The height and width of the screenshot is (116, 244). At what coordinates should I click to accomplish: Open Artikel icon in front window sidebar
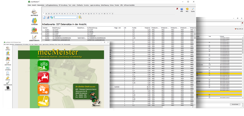pyautogui.click(x=8, y=73)
